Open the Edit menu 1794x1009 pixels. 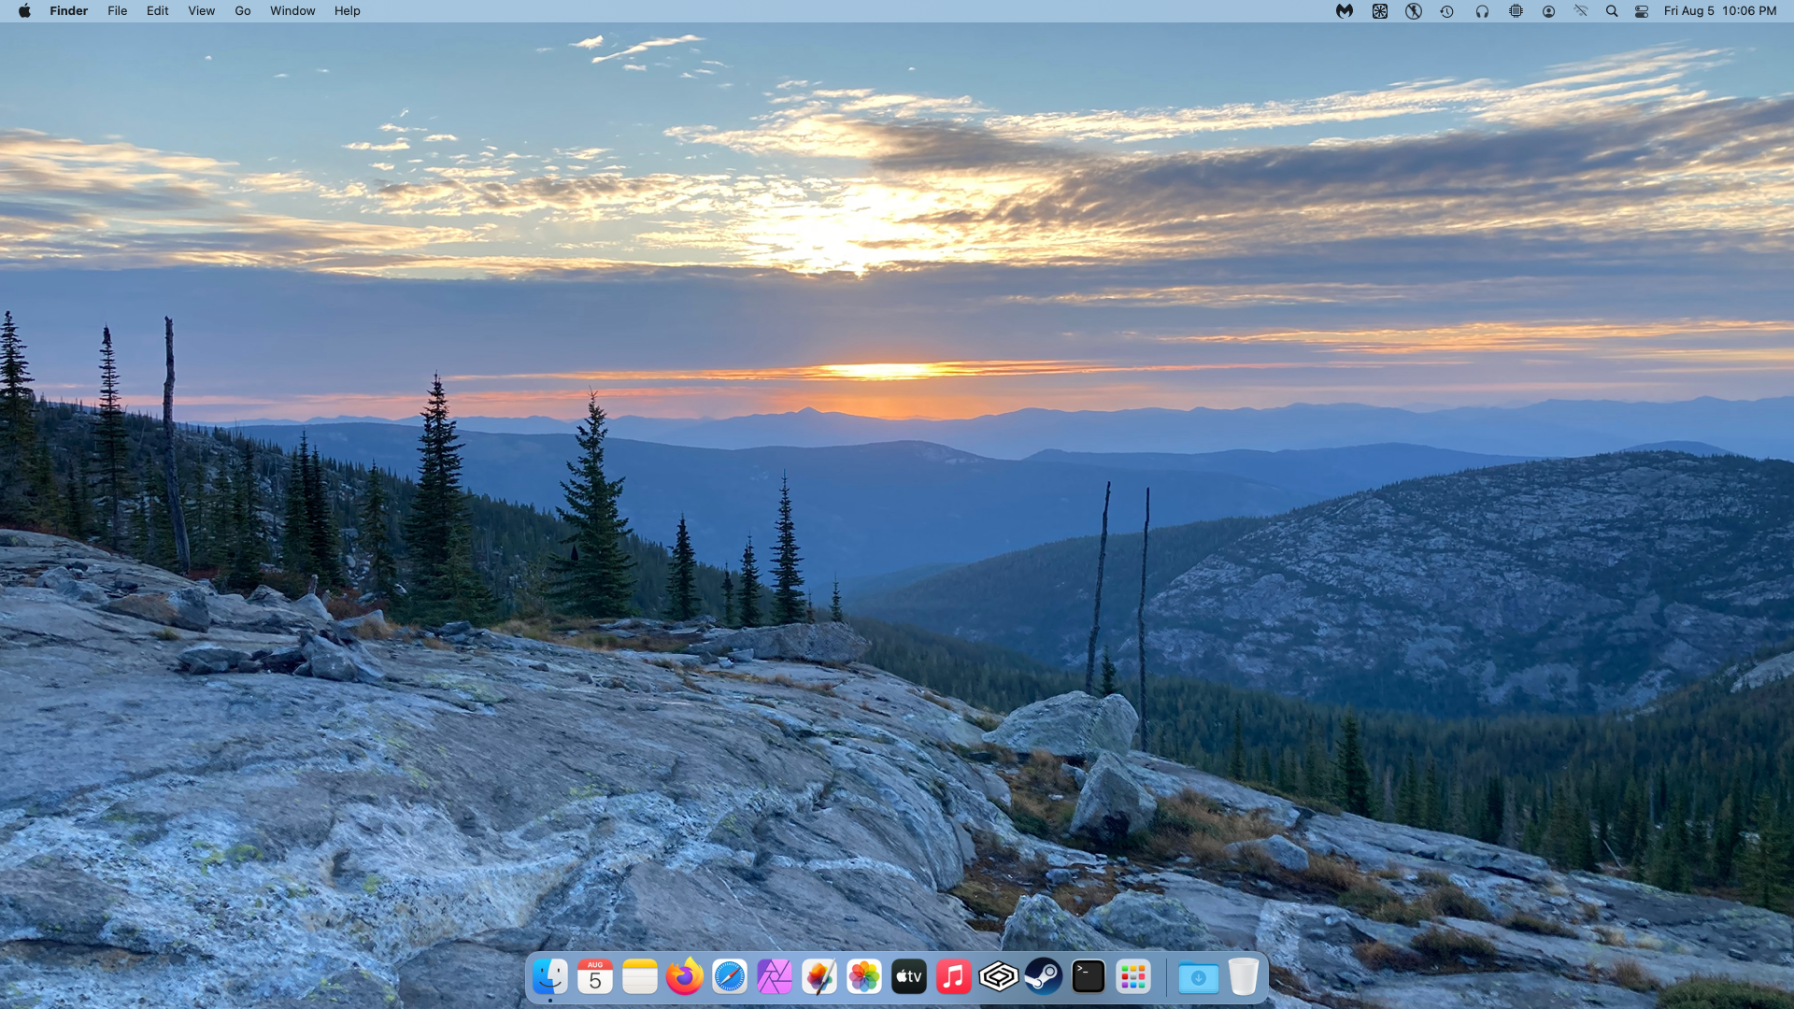click(158, 11)
